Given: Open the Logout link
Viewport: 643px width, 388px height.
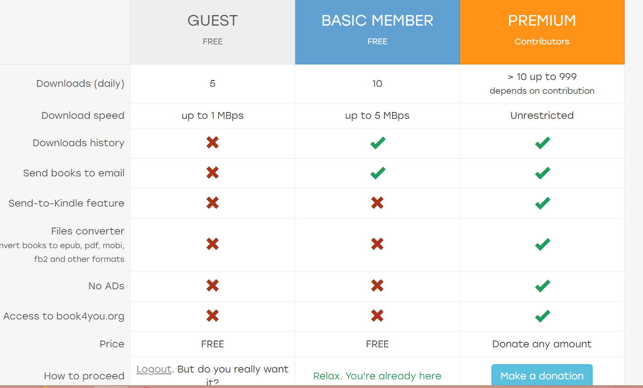Looking at the screenshot, I should tap(154, 369).
